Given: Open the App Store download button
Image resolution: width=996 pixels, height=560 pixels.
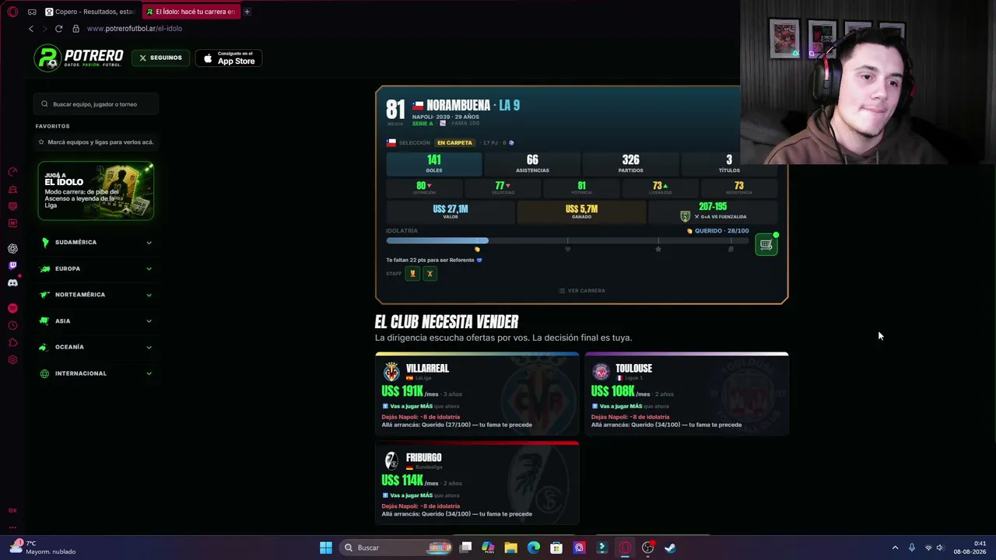Looking at the screenshot, I should pyautogui.click(x=229, y=58).
